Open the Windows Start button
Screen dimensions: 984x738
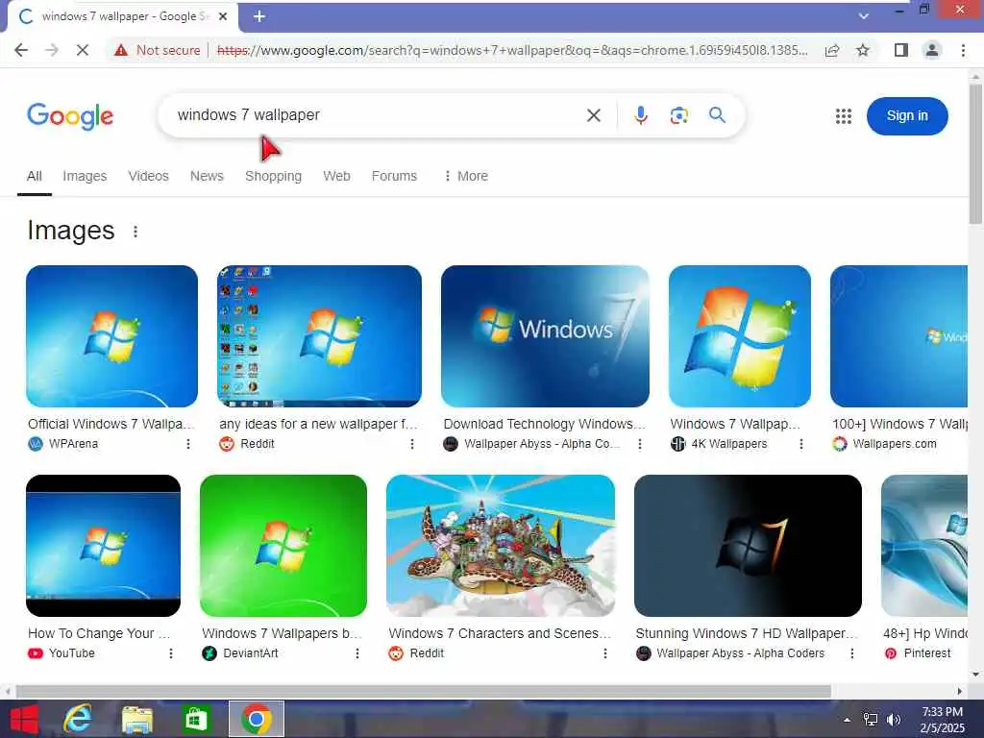coord(24,719)
